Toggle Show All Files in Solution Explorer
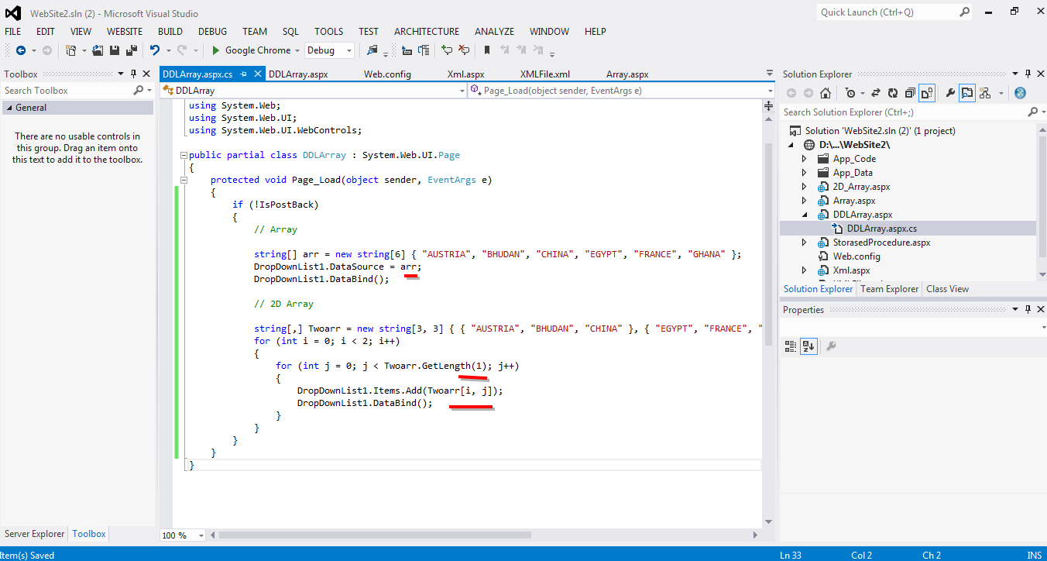The width and height of the screenshot is (1047, 561). coord(927,92)
